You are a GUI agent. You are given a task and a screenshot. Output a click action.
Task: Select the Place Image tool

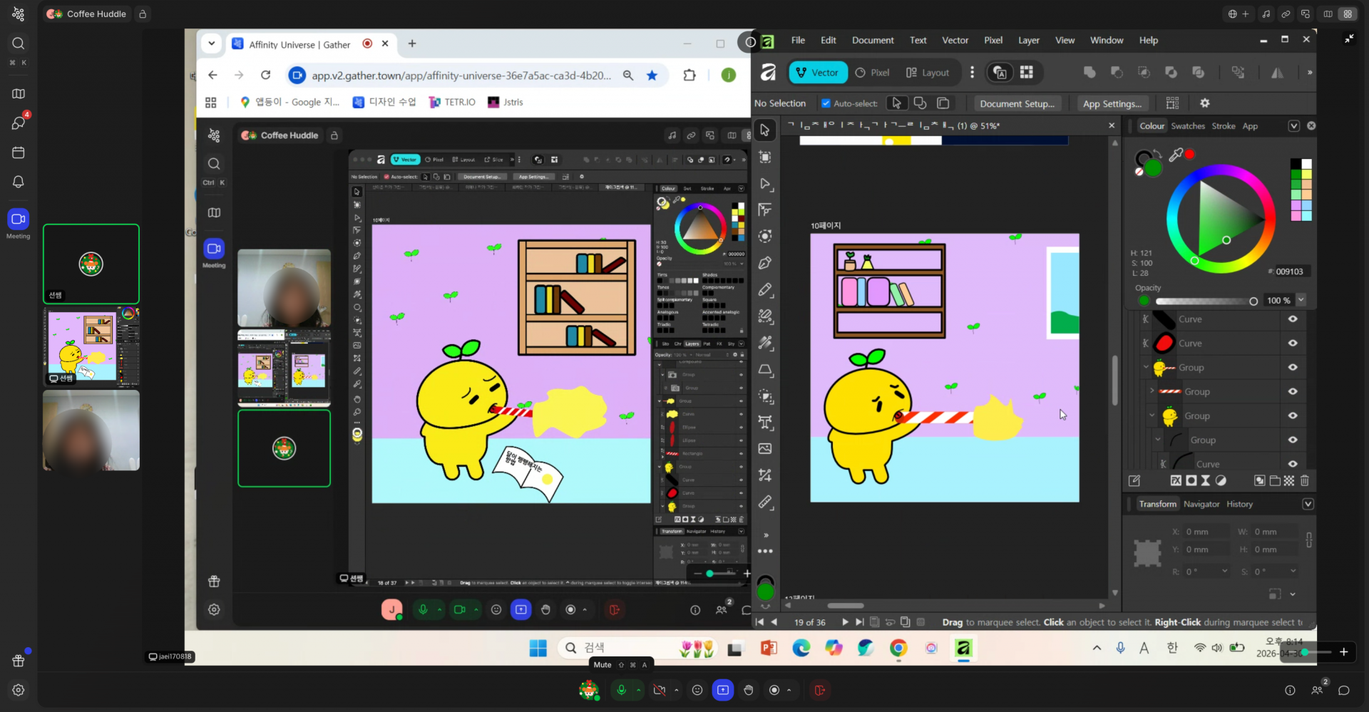(764, 448)
